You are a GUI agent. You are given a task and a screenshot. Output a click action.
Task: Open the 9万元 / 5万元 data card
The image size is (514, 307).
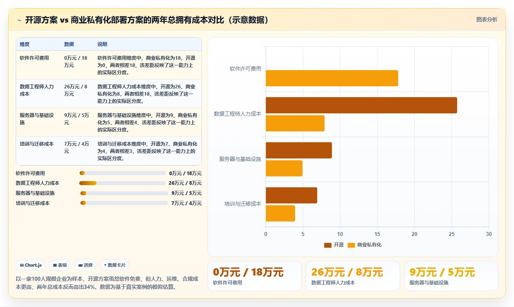(451, 276)
